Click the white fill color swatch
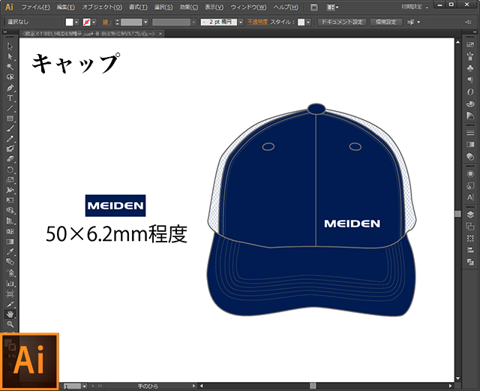 click(70, 22)
